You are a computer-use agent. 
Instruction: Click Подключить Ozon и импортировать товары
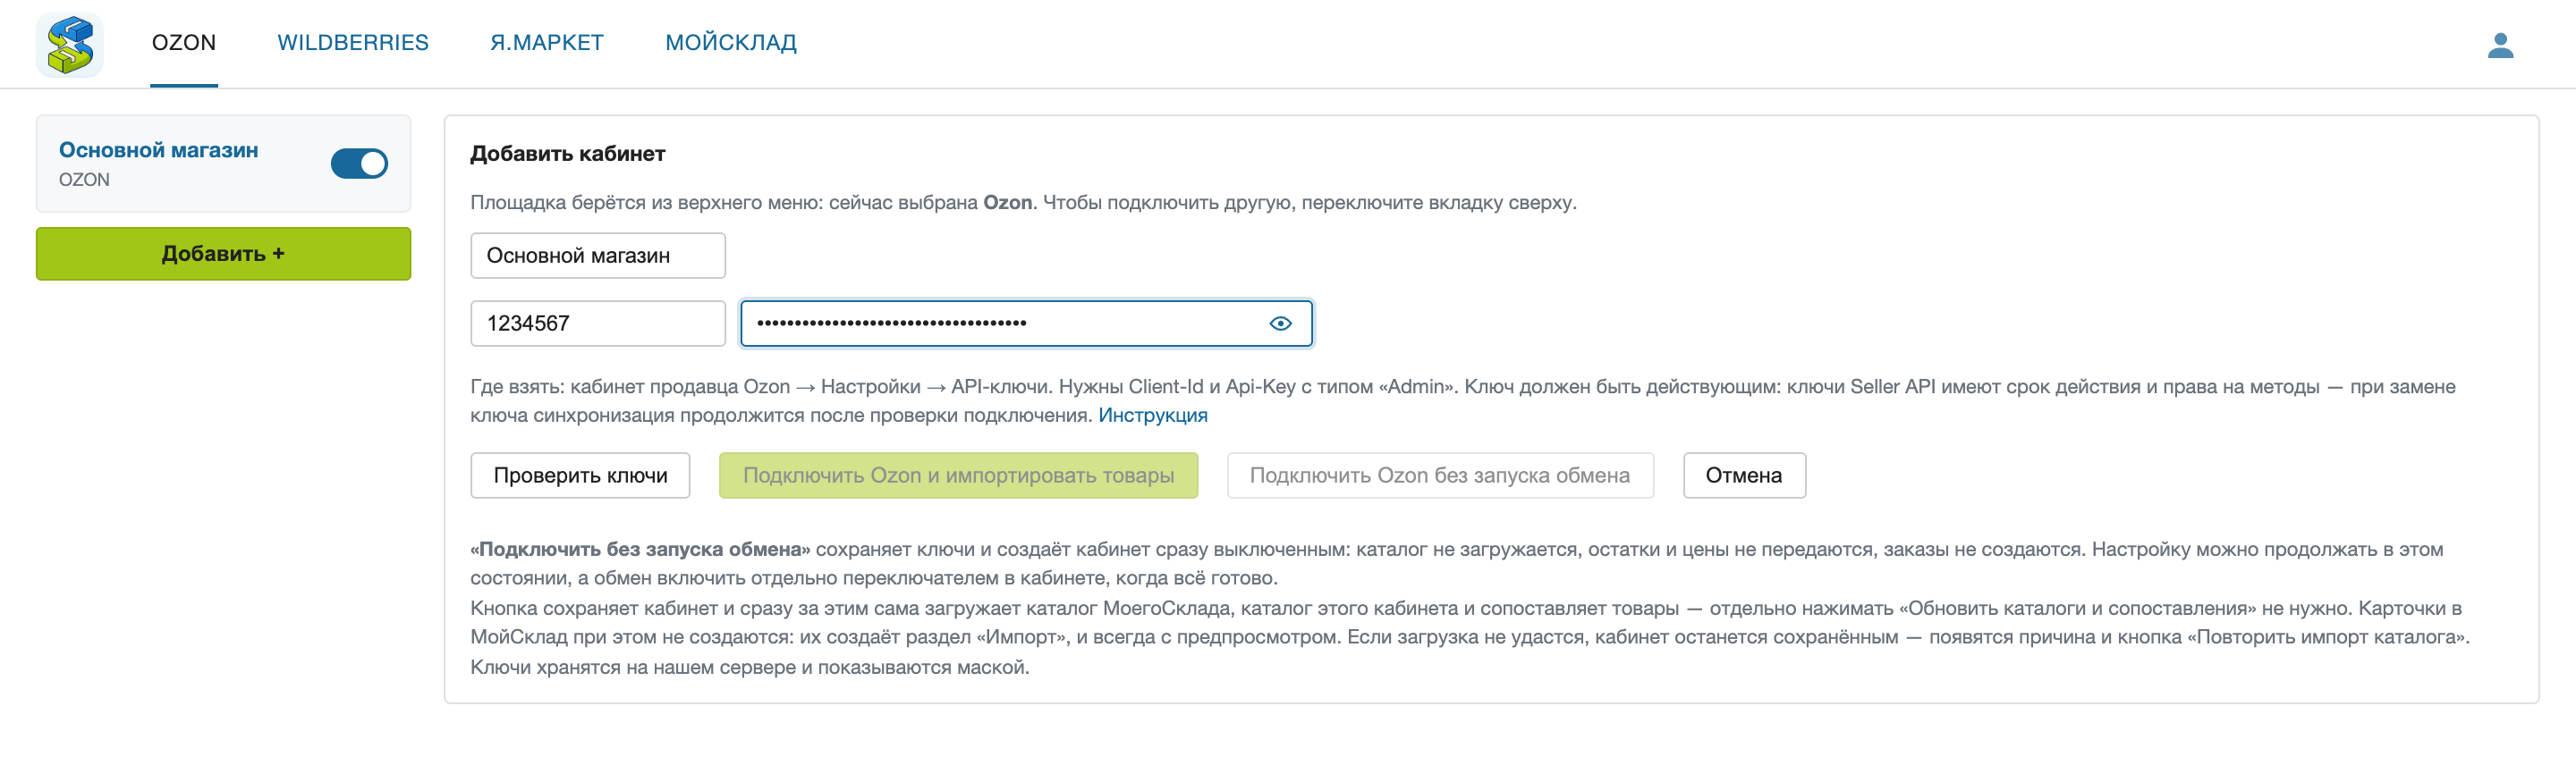click(958, 475)
